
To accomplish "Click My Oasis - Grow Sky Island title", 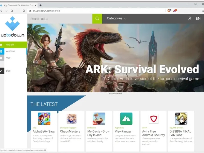I will (98, 133).
